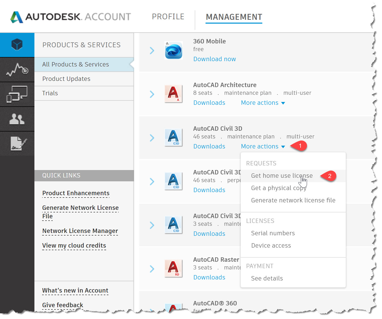Screen dimensions: 382x319
Task: Click Downloads for Civil 3D 46 seats perpetual
Action: click(x=209, y=190)
